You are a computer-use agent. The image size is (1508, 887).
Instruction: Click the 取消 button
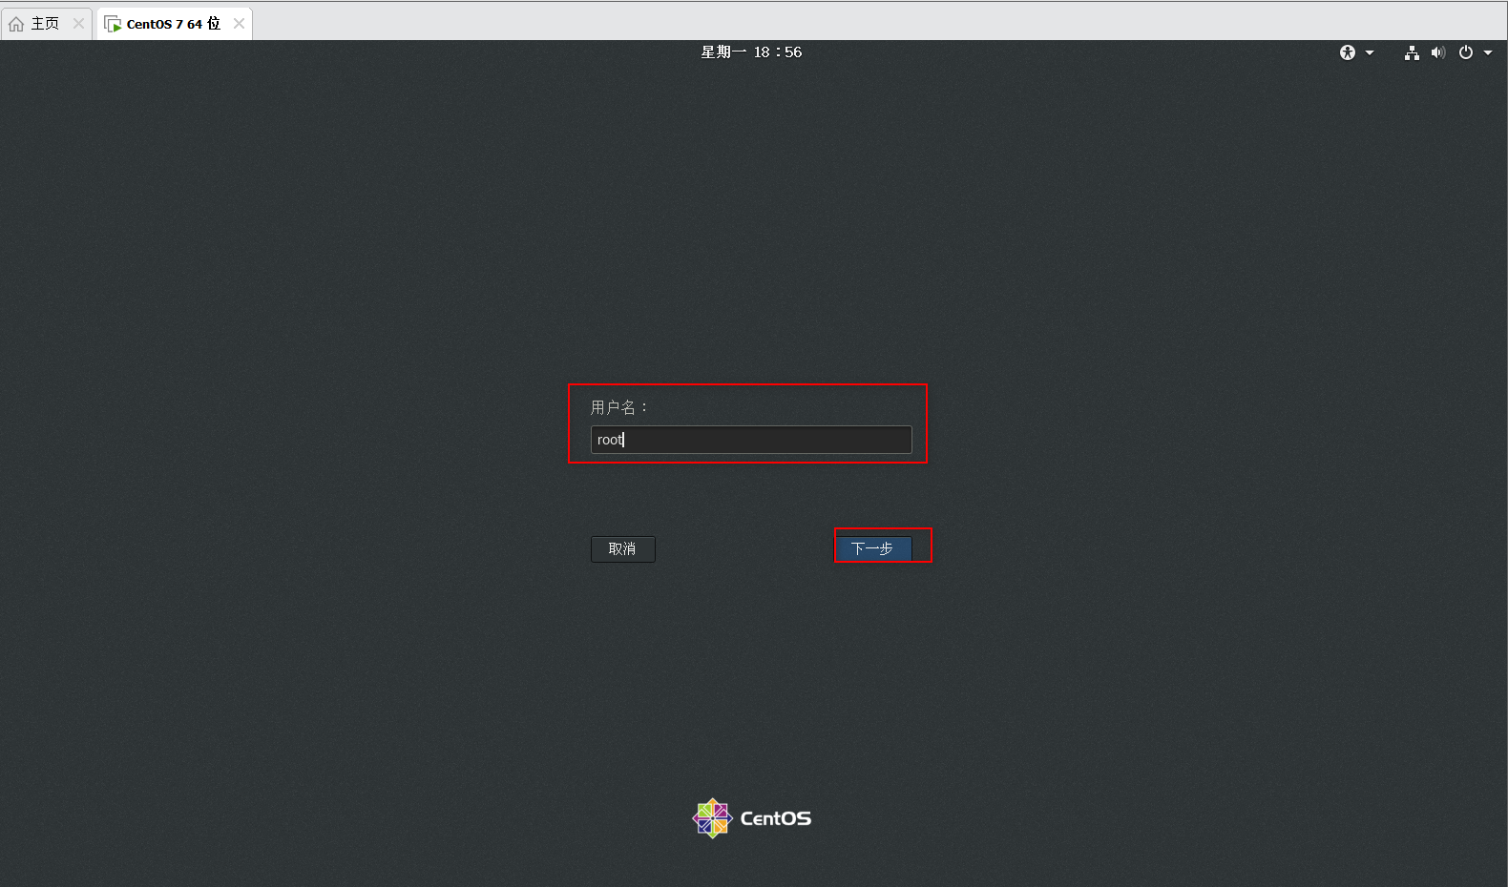coord(622,549)
